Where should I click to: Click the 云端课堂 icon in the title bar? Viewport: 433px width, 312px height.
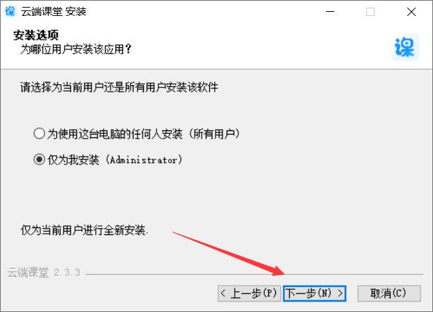(x=10, y=11)
